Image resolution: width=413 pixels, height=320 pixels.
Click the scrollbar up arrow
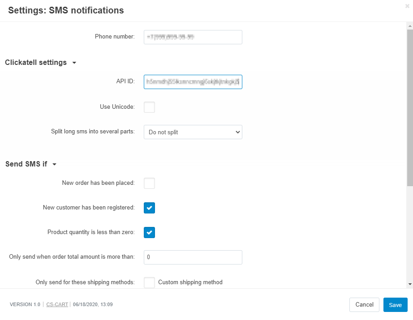pyautogui.click(x=410, y=26)
